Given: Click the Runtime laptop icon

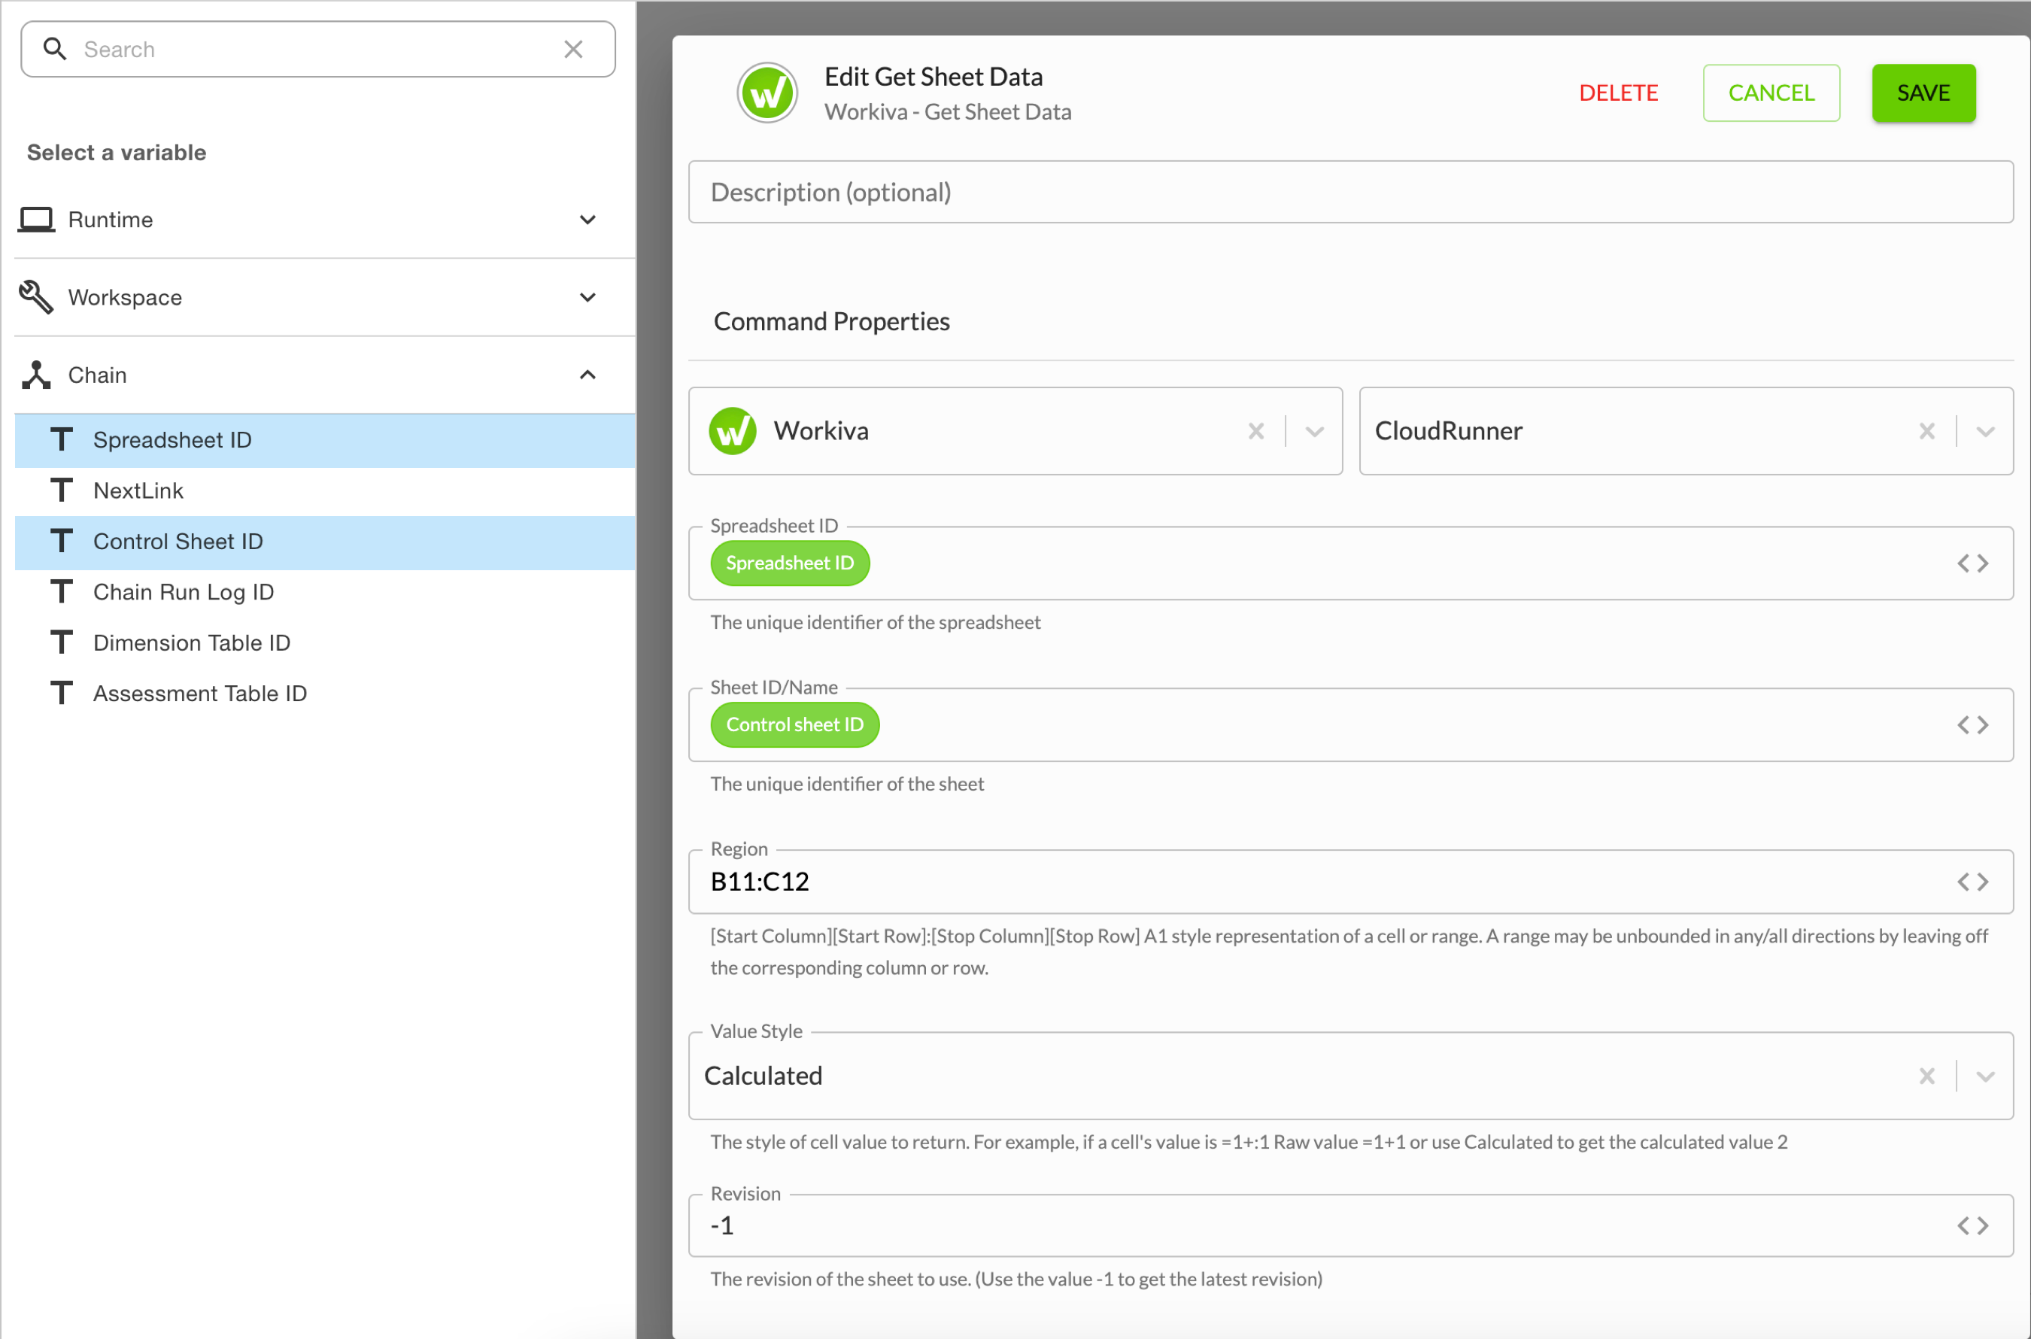Looking at the screenshot, I should (37, 220).
